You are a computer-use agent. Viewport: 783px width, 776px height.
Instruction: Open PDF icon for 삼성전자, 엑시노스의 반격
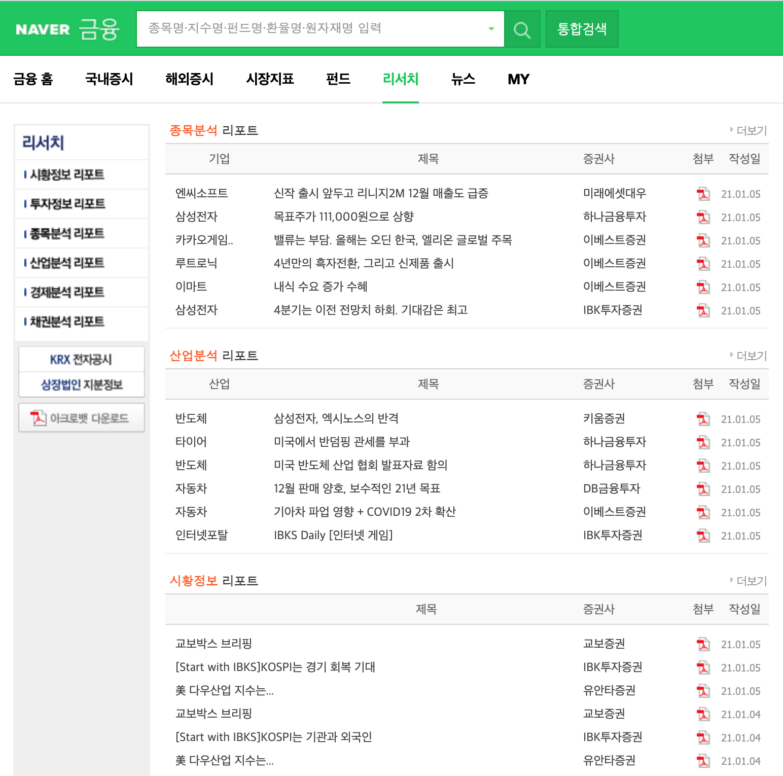click(x=703, y=419)
